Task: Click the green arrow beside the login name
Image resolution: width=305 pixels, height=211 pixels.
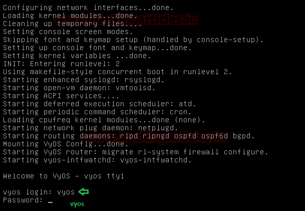Action: [84, 192]
